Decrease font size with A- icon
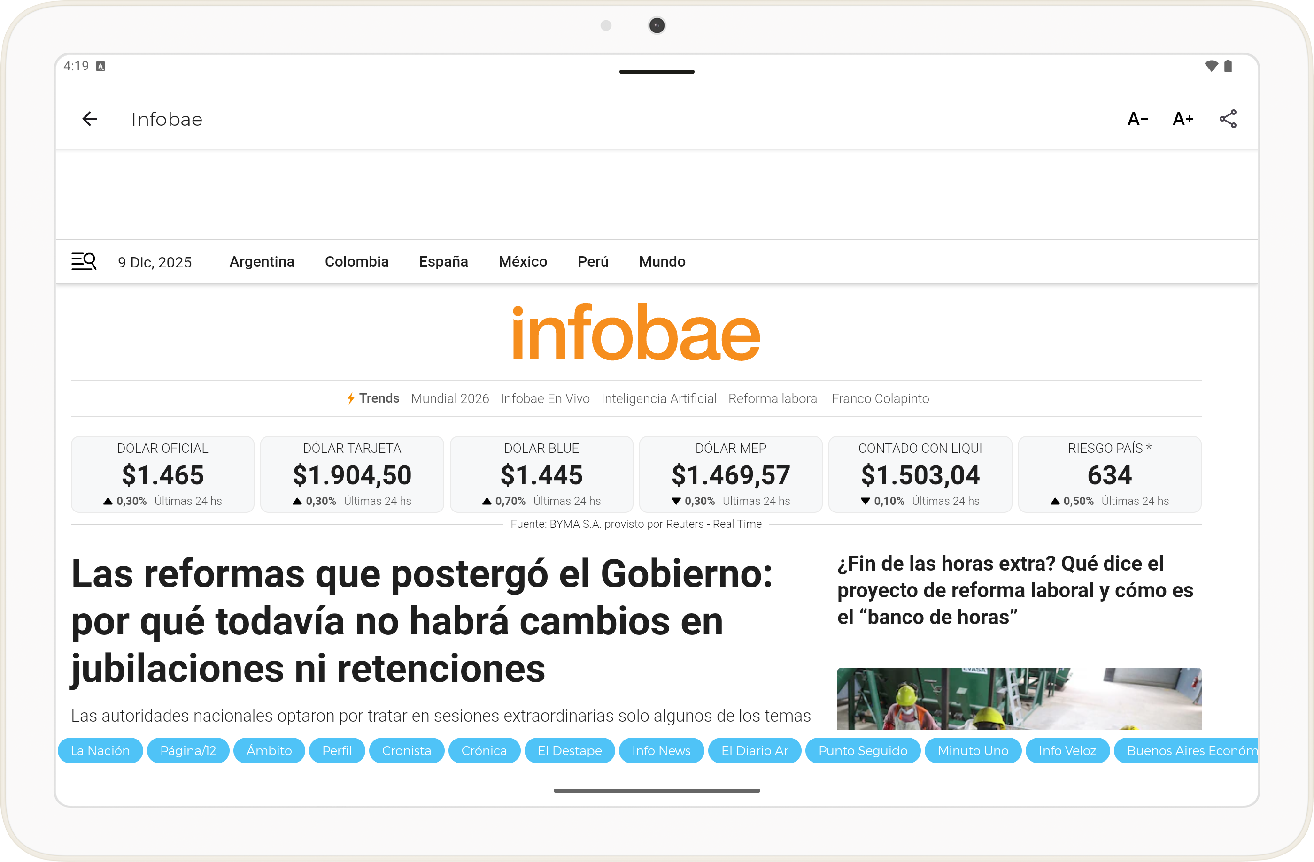This screenshot has height=862, width=1314. 1137,119
